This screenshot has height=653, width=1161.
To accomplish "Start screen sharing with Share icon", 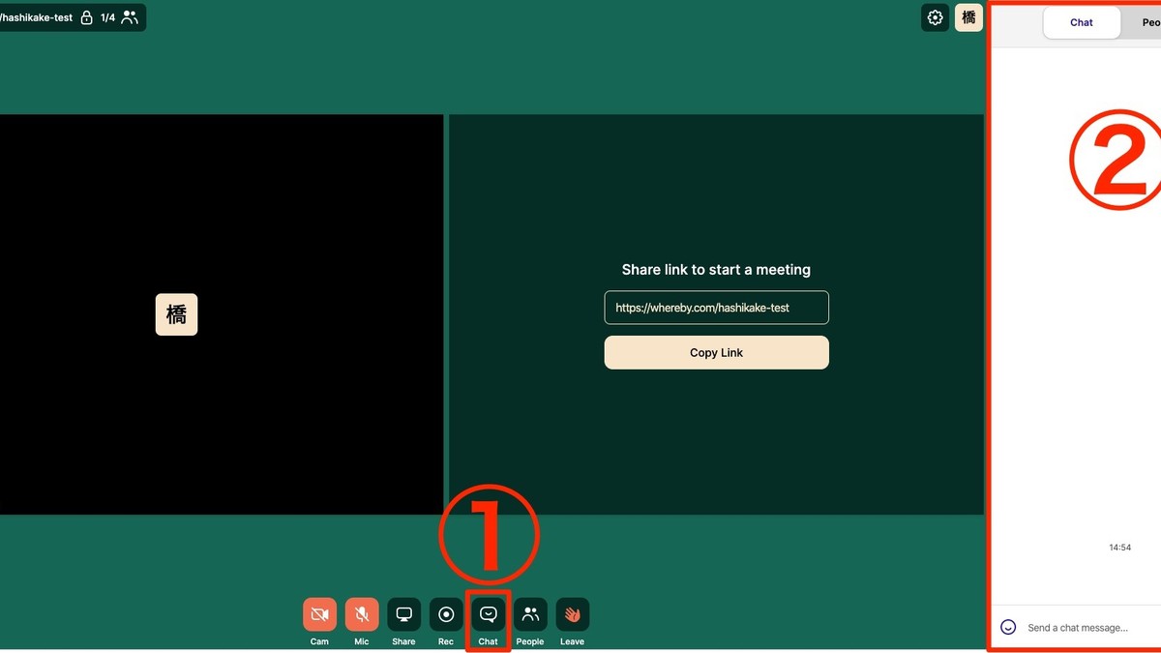I will (403, 614).
